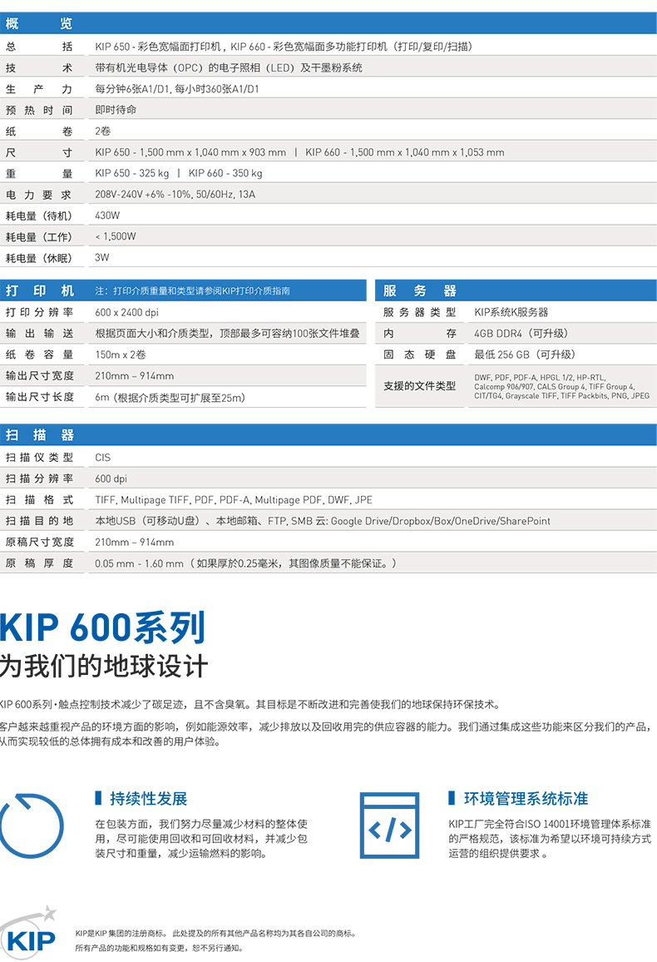Click the trademark notice KIP是KIP 集团的注册商标
This screenshot has width=657, height=962.
(121, 933)
